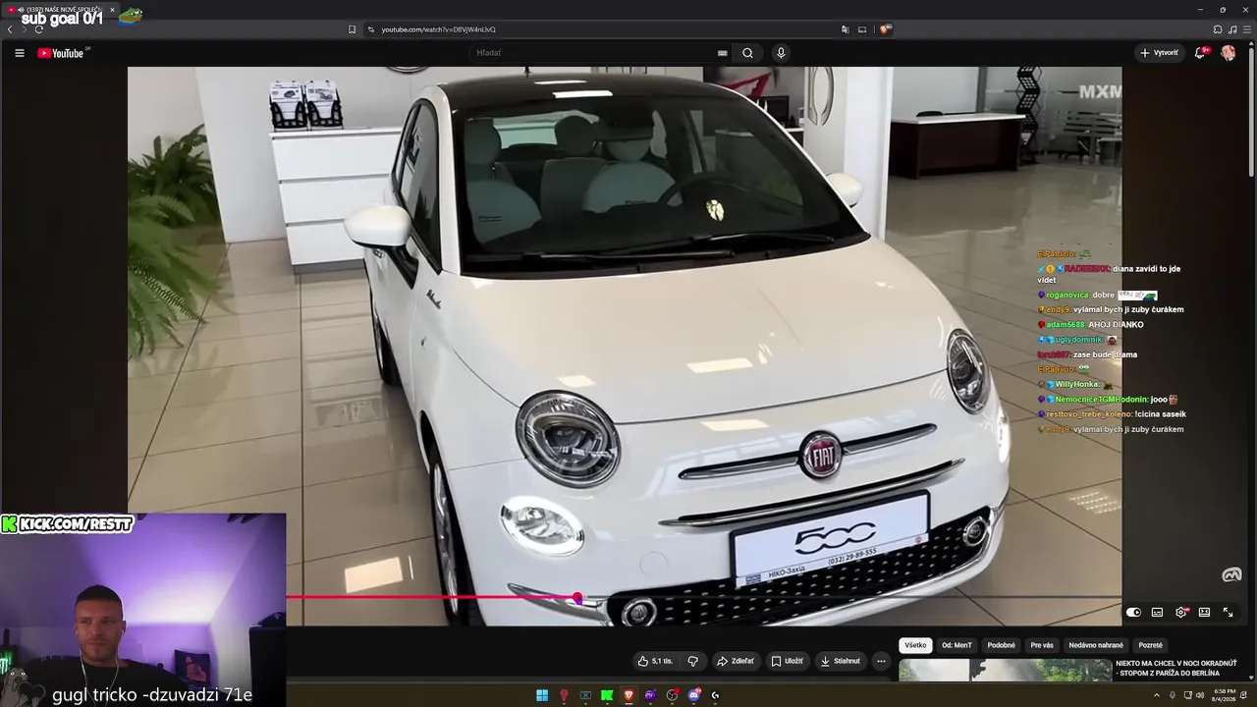Click the 'Uložiť' save button
1257x707 pixels.
tap(788, 661)
